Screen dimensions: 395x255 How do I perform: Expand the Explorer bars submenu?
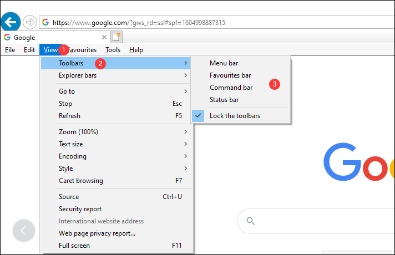point(115,75)
